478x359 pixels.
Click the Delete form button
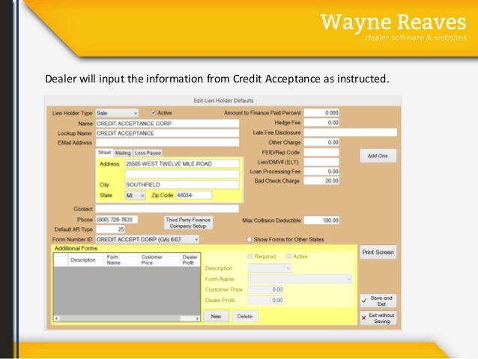(245, 316)
